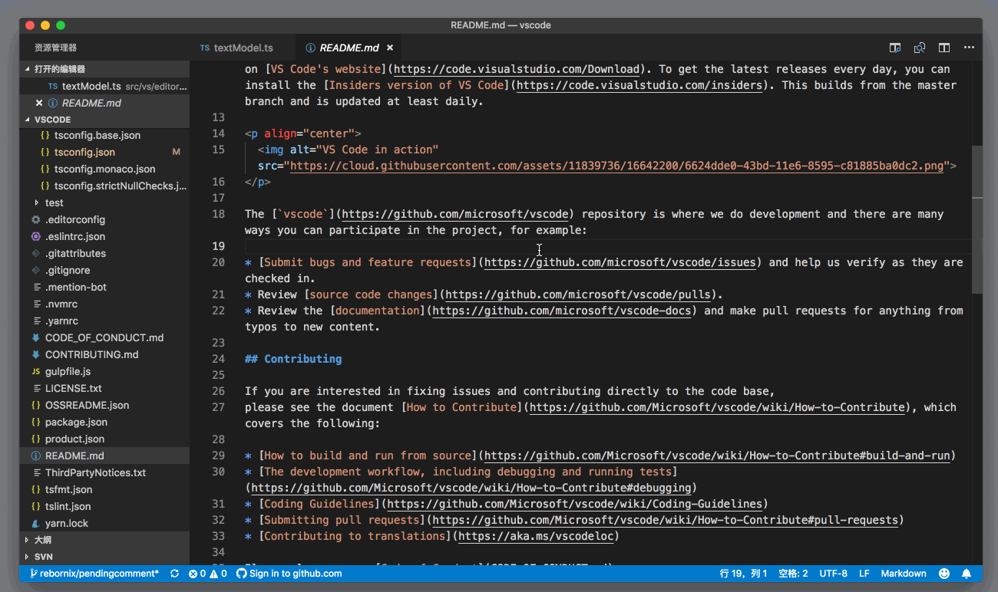
Task: Select the README.md editor tab
Action: point(349,48)
